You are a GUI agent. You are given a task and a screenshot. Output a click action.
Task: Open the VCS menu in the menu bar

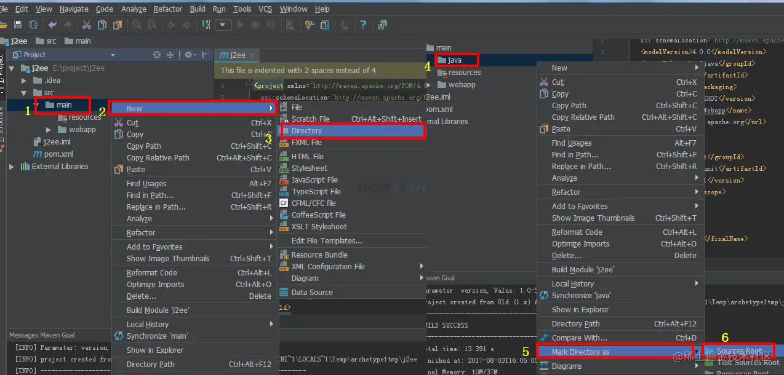click(265, 9)
